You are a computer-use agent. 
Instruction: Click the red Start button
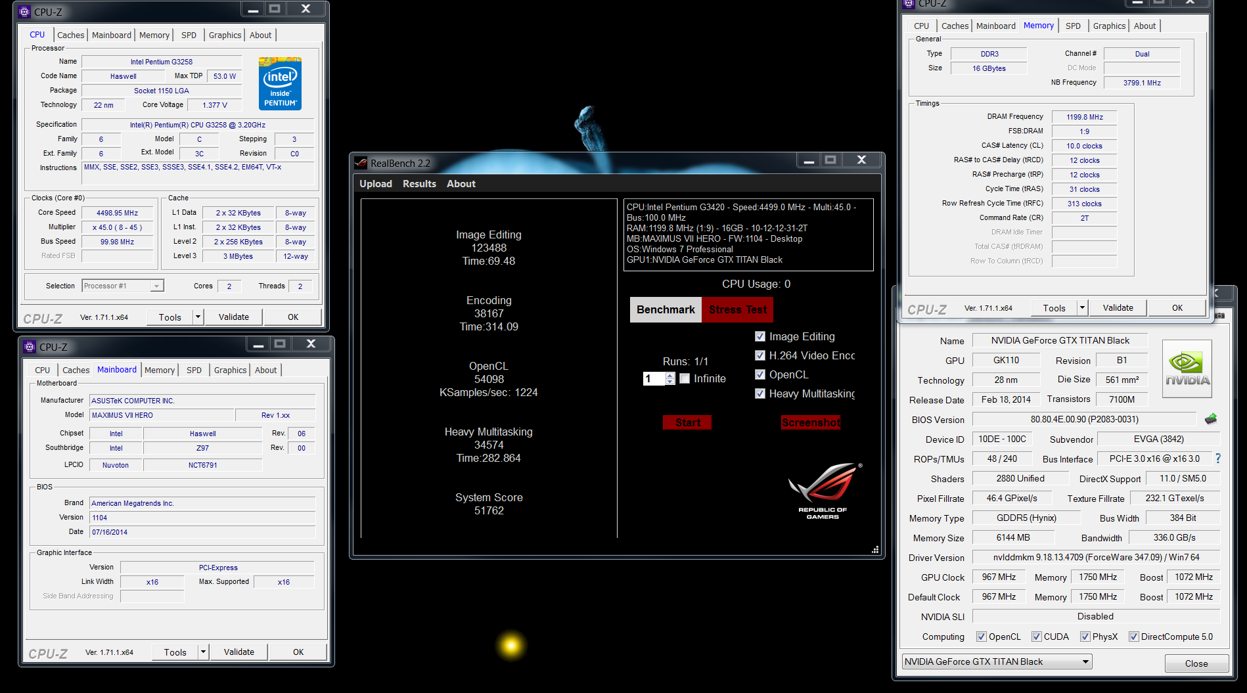pos(687,422)
